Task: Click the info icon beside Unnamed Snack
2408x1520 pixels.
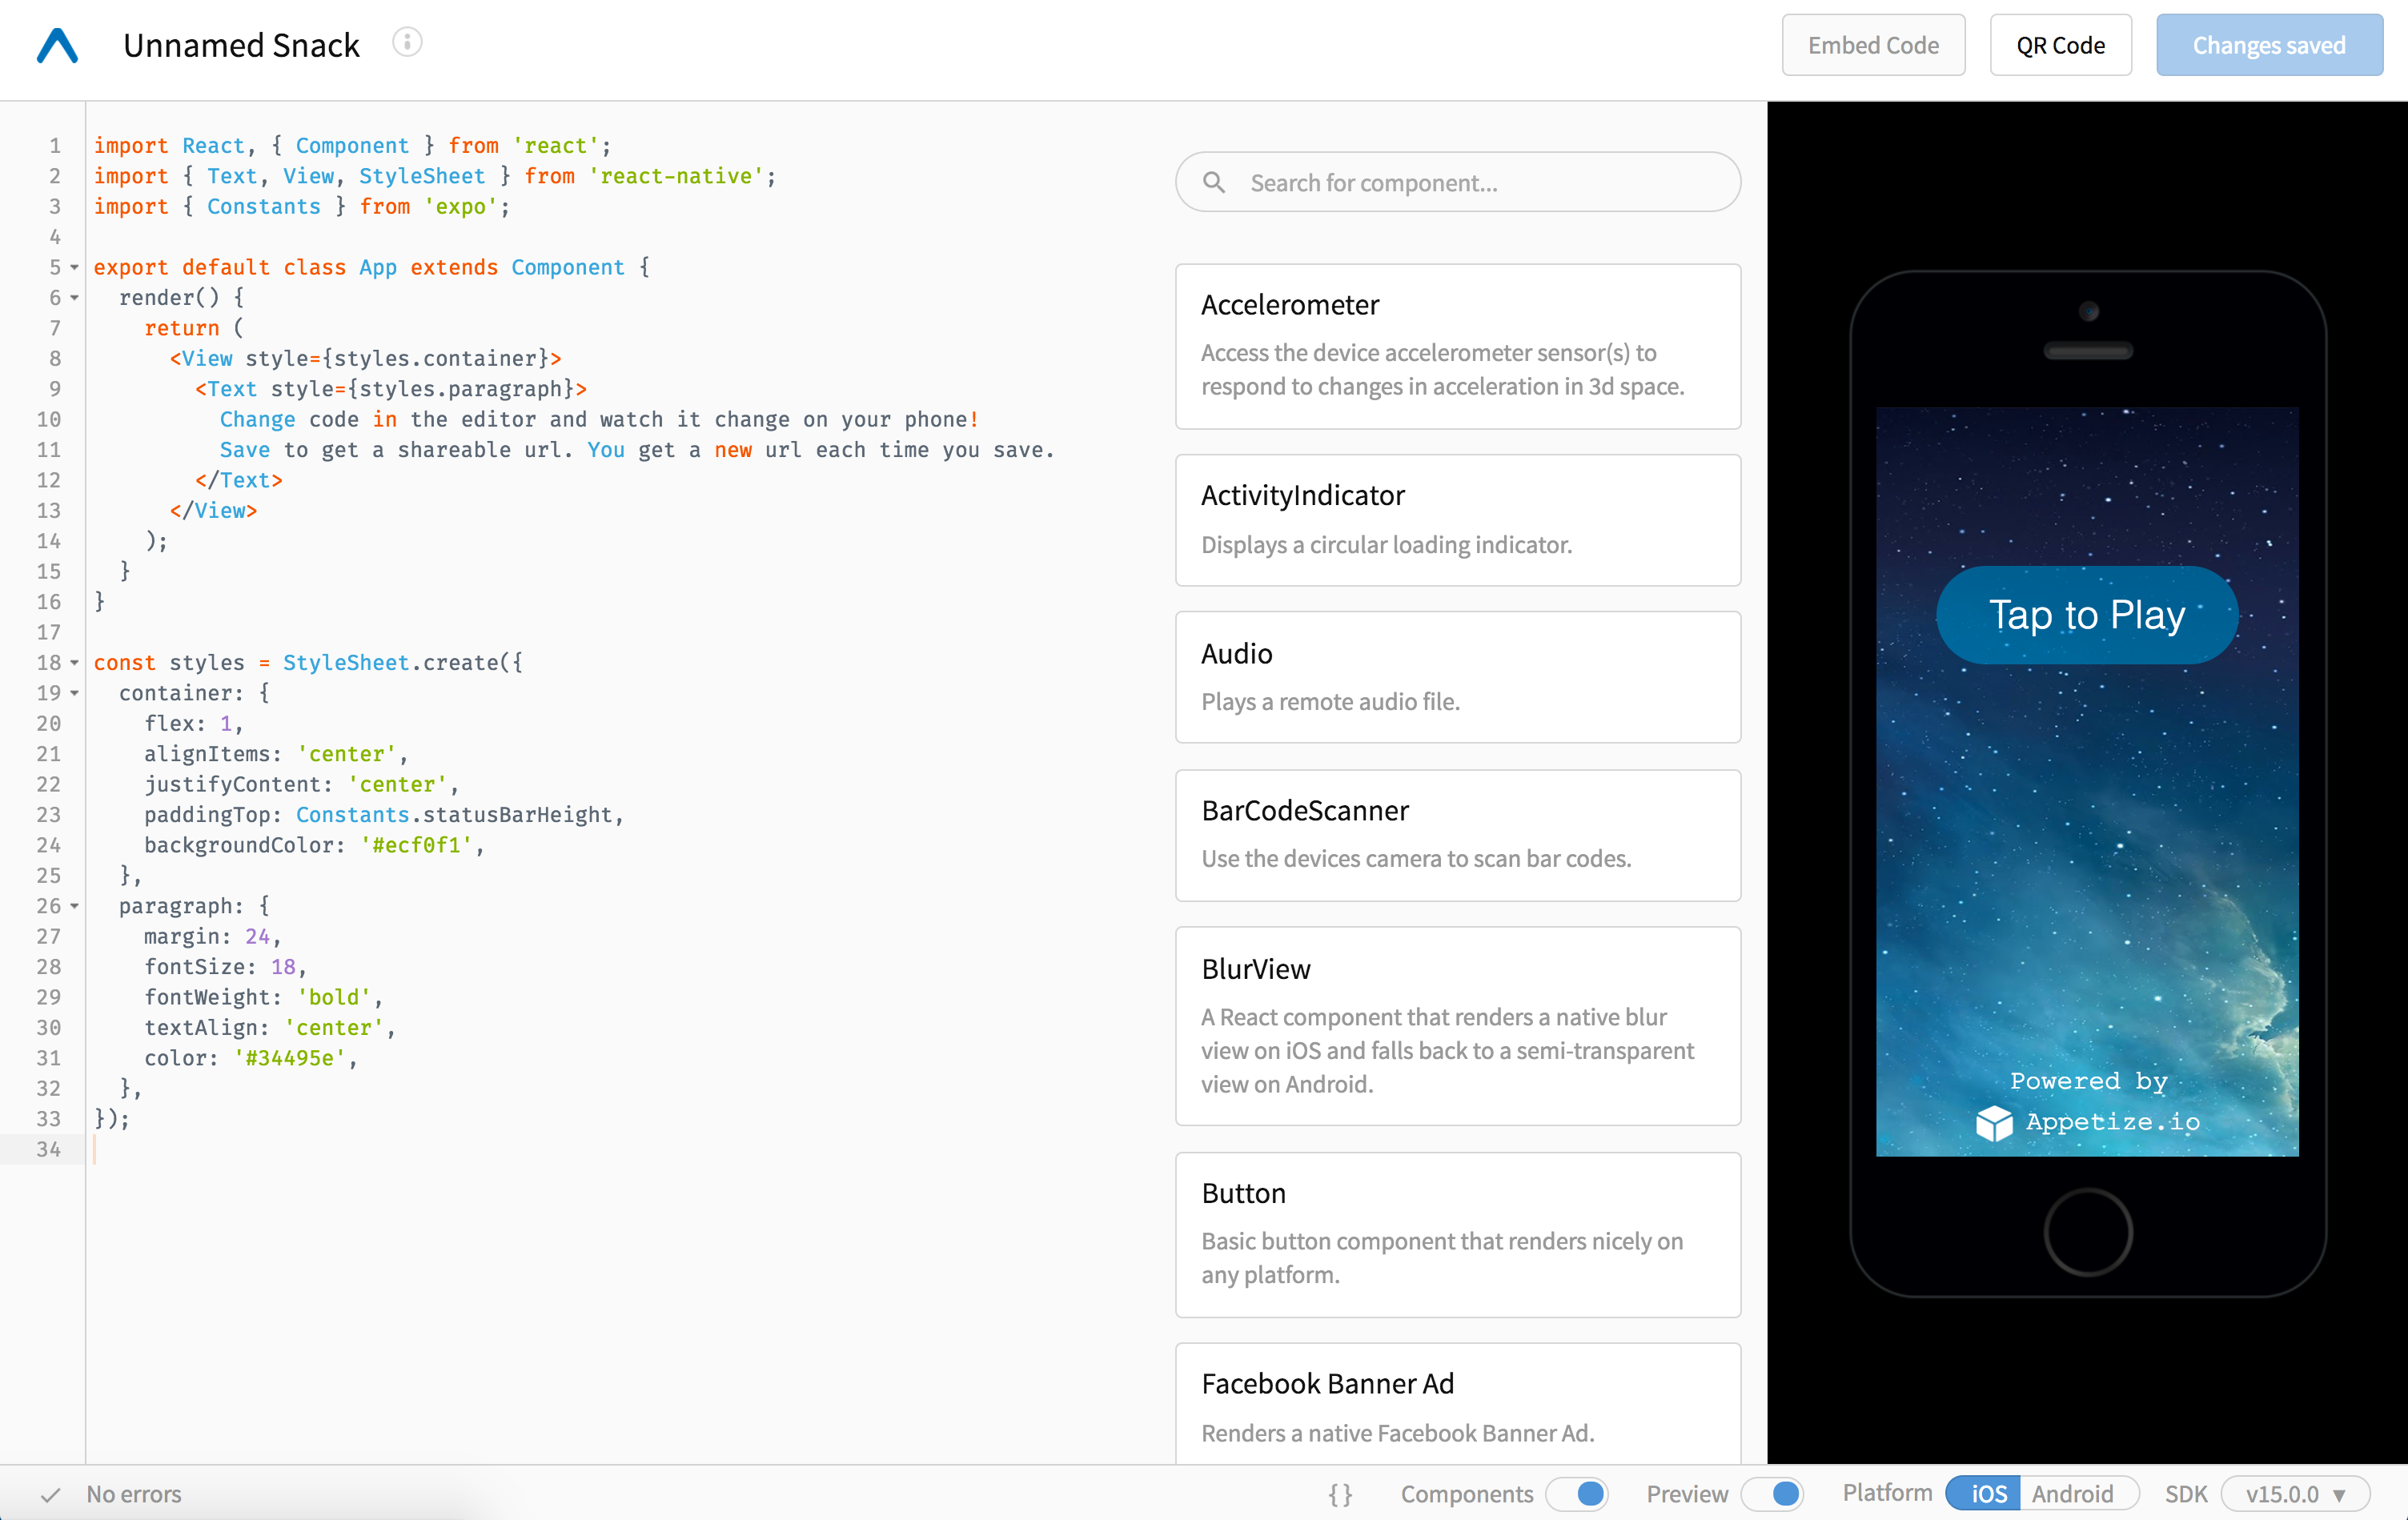Action: 407,43
